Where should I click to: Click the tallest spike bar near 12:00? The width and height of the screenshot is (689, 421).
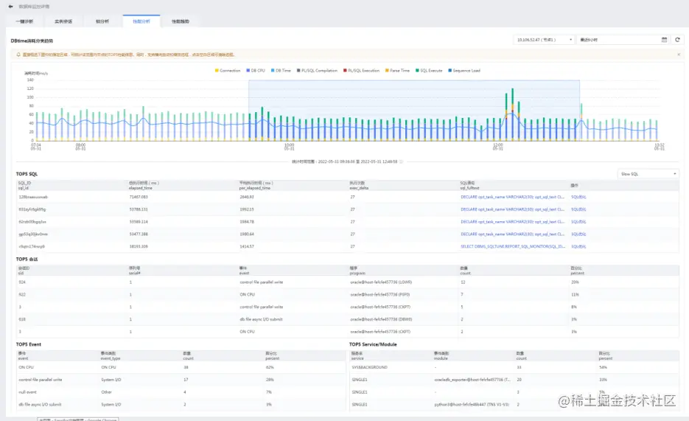512,114
